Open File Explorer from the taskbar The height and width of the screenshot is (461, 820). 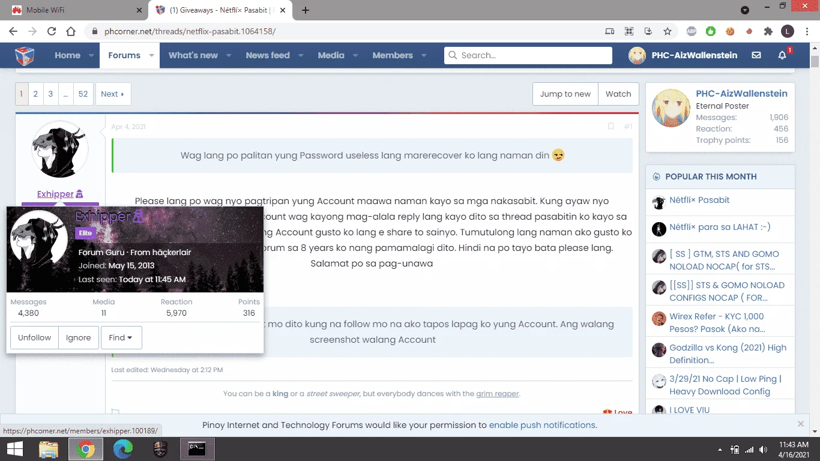tap(49, 449)
